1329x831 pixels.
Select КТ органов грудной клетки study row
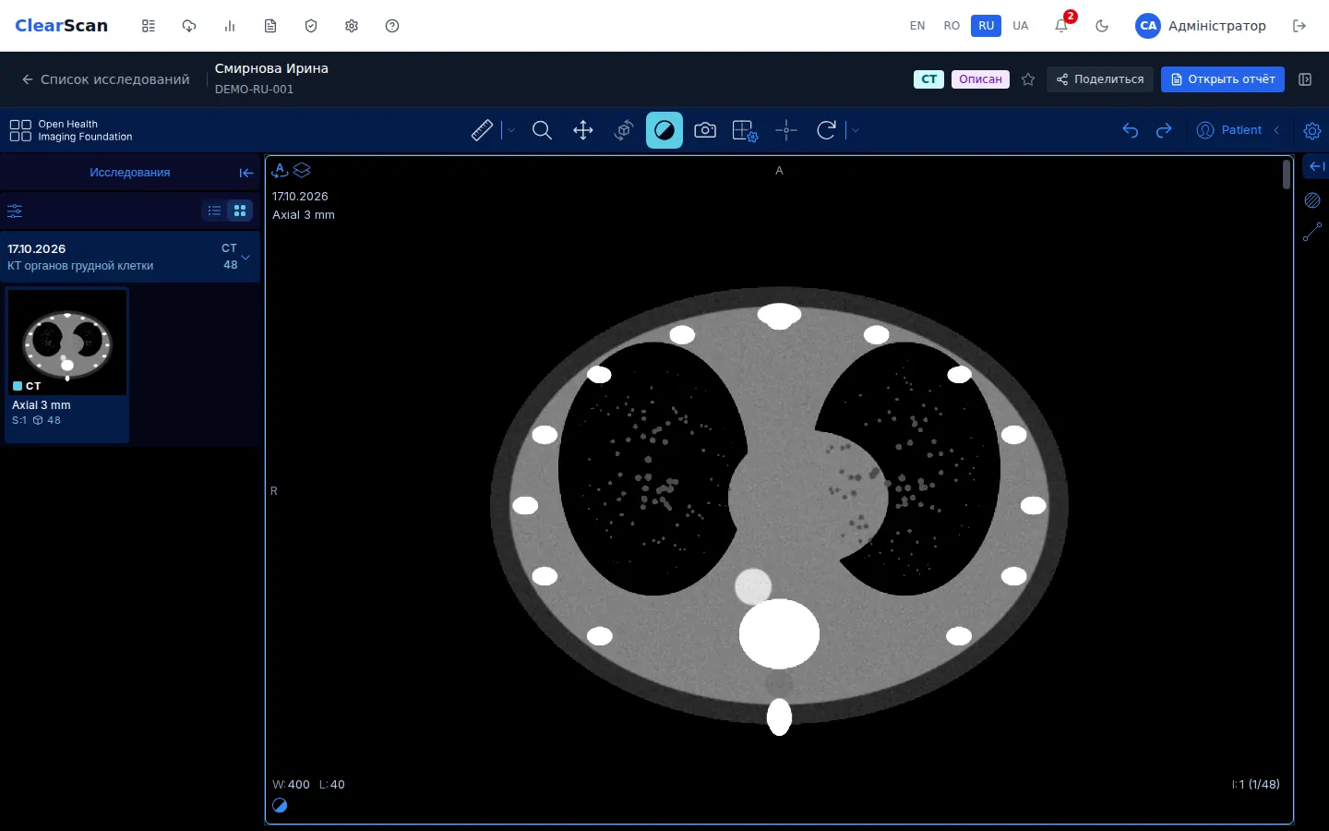tap(130, 257)
